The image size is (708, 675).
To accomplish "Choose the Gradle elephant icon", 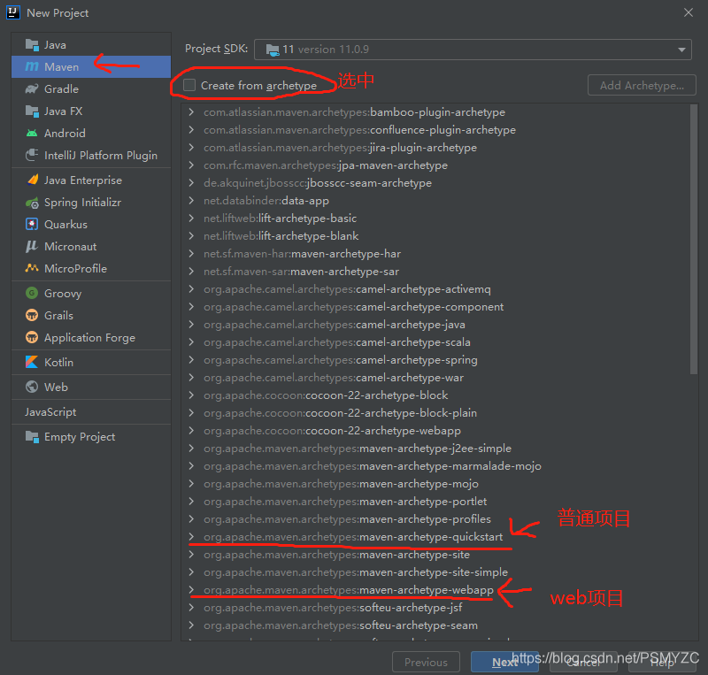I will [32, 89].
